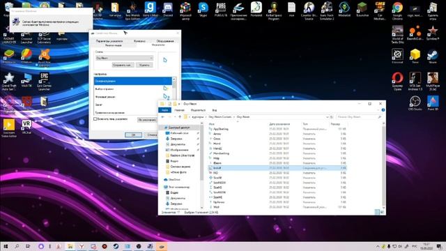Open the Car Mechanic Simulator shortcut
Image resolution: width=446 pixels, height=251 pixels.
coord(380,11)
